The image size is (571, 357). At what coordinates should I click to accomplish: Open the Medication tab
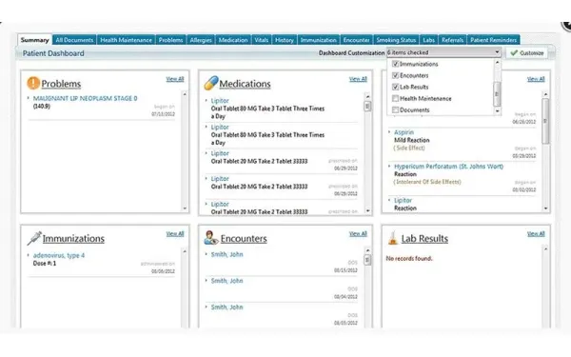[233, 40]
